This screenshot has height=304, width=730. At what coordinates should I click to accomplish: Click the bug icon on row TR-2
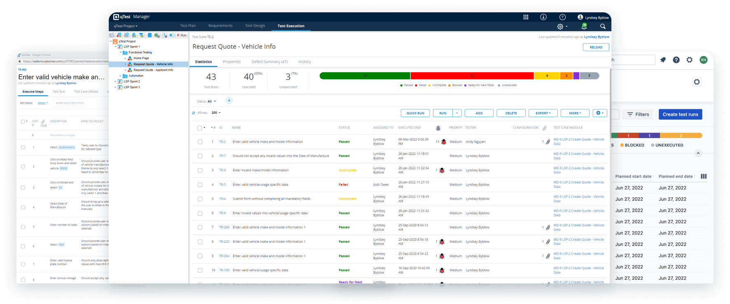[x=444, y=142]
